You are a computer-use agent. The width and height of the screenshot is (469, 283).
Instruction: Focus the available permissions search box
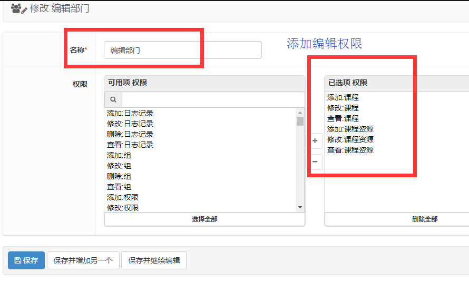point(213,99)
